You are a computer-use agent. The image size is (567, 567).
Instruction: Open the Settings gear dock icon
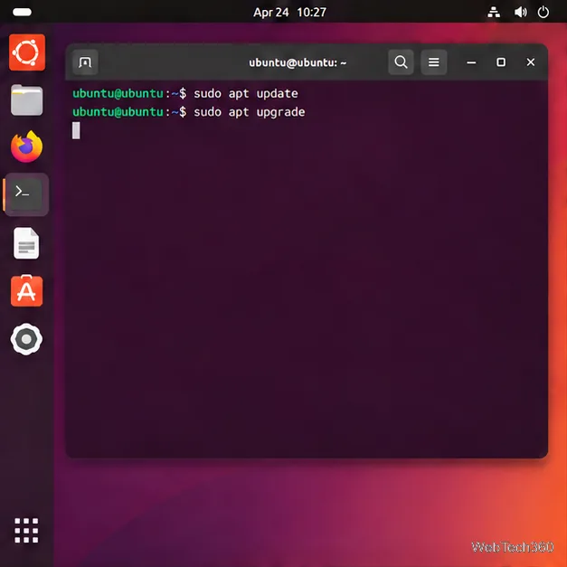26,339
